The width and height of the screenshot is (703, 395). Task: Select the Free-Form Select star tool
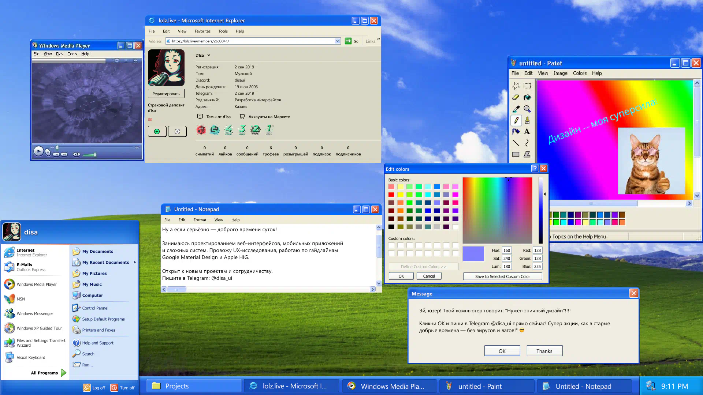(x=516, y=86)
